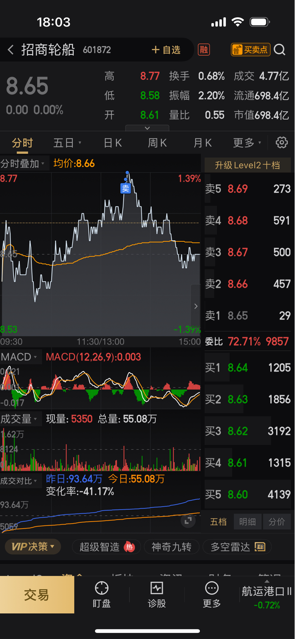Tap the large 8.65 current price

(27, 86)
